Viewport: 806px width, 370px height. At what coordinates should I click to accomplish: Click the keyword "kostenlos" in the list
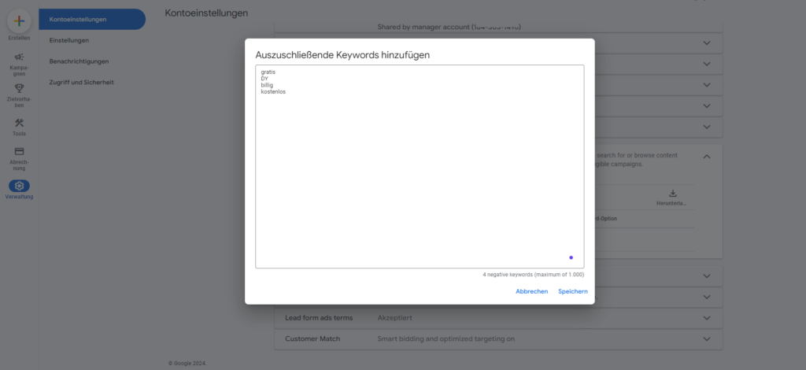[x=273, y=92]
